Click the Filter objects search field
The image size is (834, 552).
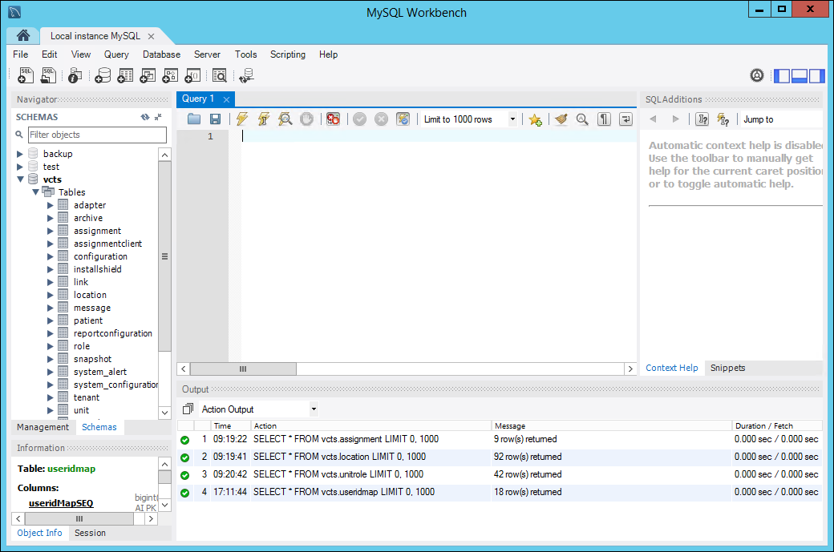tap(96, 135)
